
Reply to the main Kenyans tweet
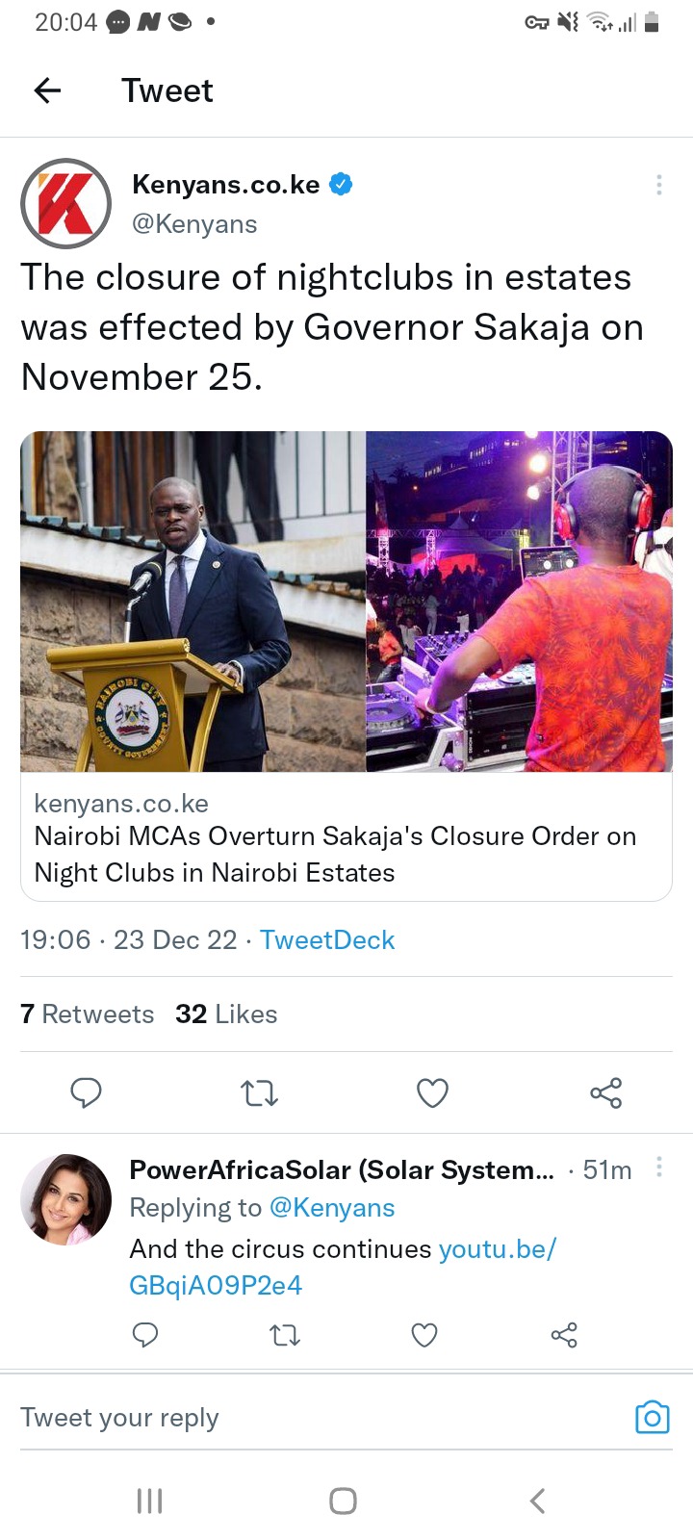click(86, 1093)
